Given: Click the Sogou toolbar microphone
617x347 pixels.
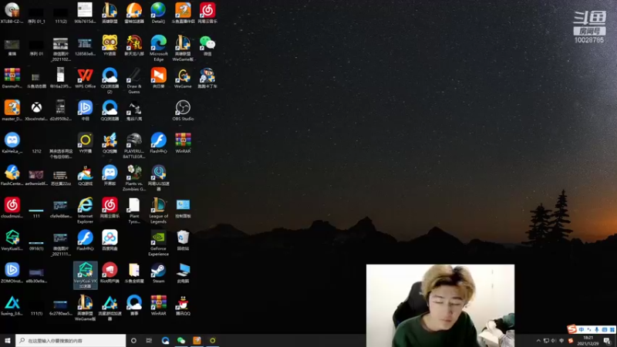Looking at the screenshot, I should click(596, 329).
